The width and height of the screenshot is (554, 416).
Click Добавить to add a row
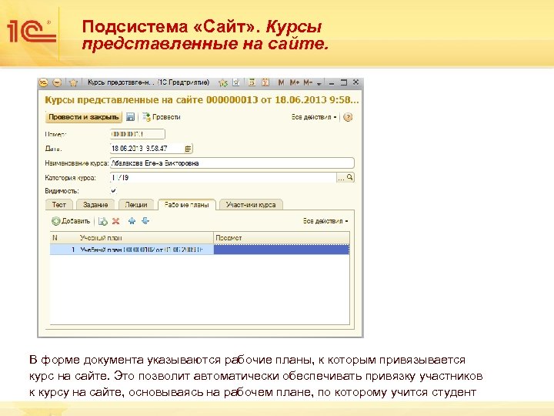[x=71, y=221]
